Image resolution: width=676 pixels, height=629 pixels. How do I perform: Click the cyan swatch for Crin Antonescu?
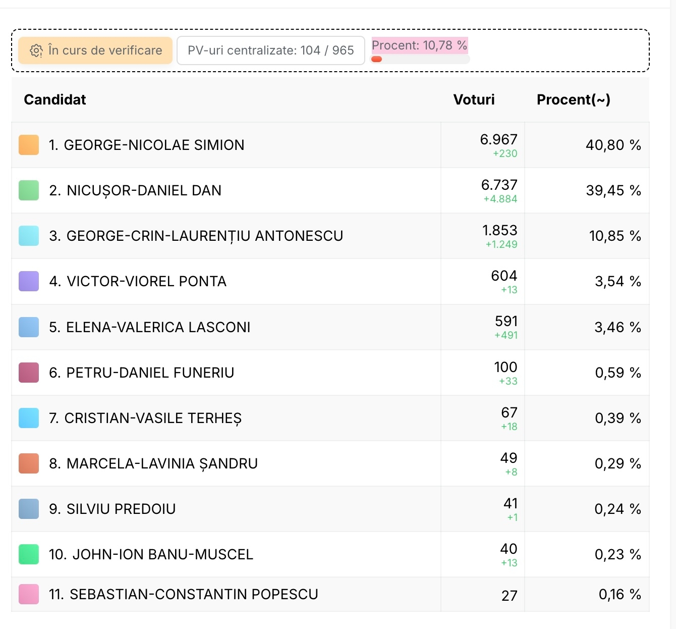coord(29,236)
